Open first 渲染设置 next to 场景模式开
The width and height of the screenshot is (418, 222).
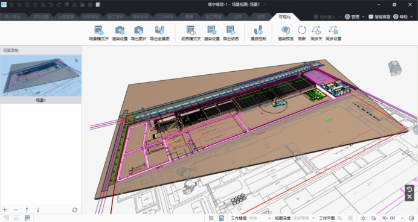120,33
